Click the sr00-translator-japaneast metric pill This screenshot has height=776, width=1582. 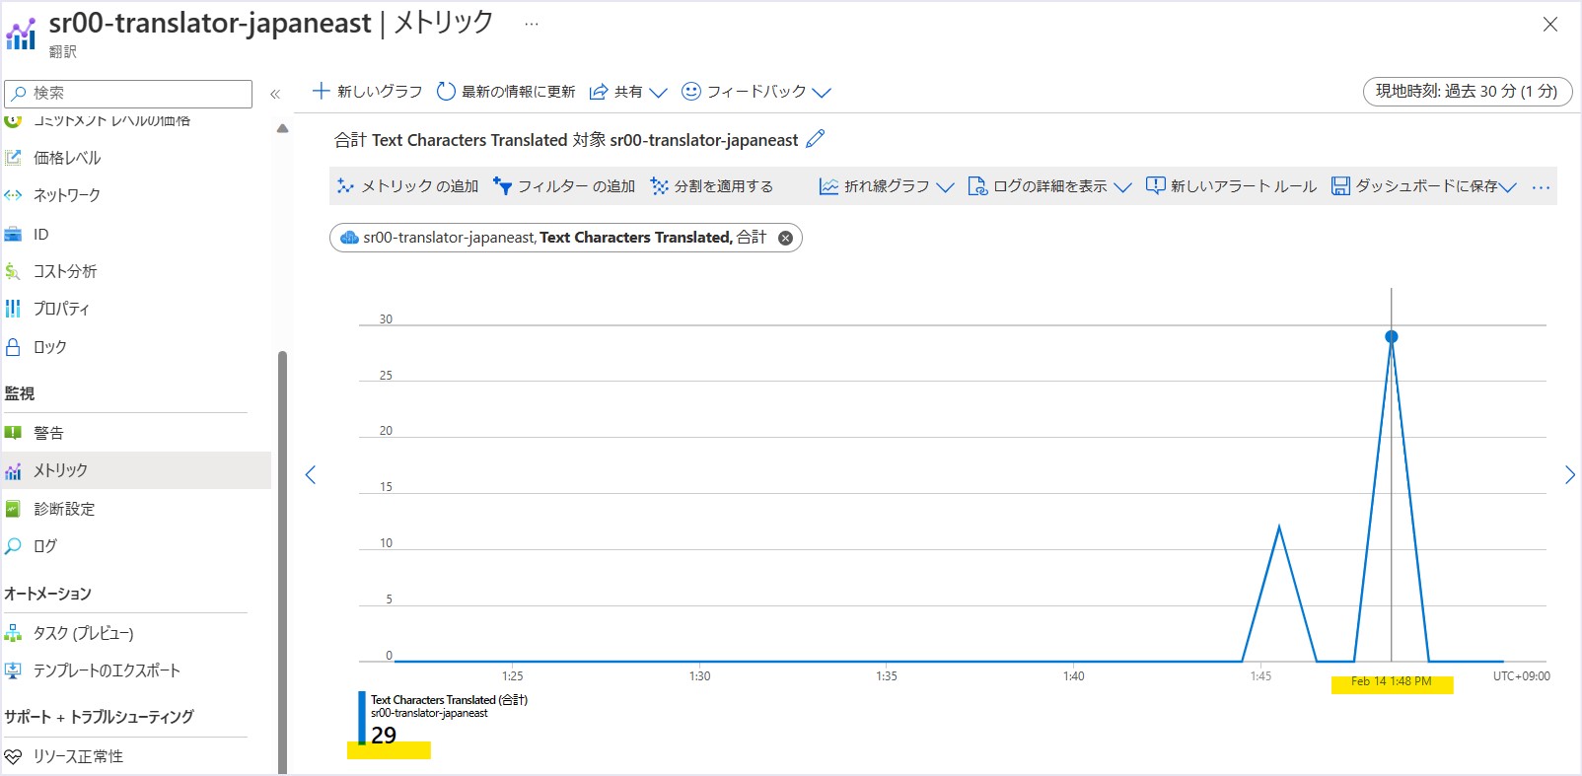click(x=565, y=238)
